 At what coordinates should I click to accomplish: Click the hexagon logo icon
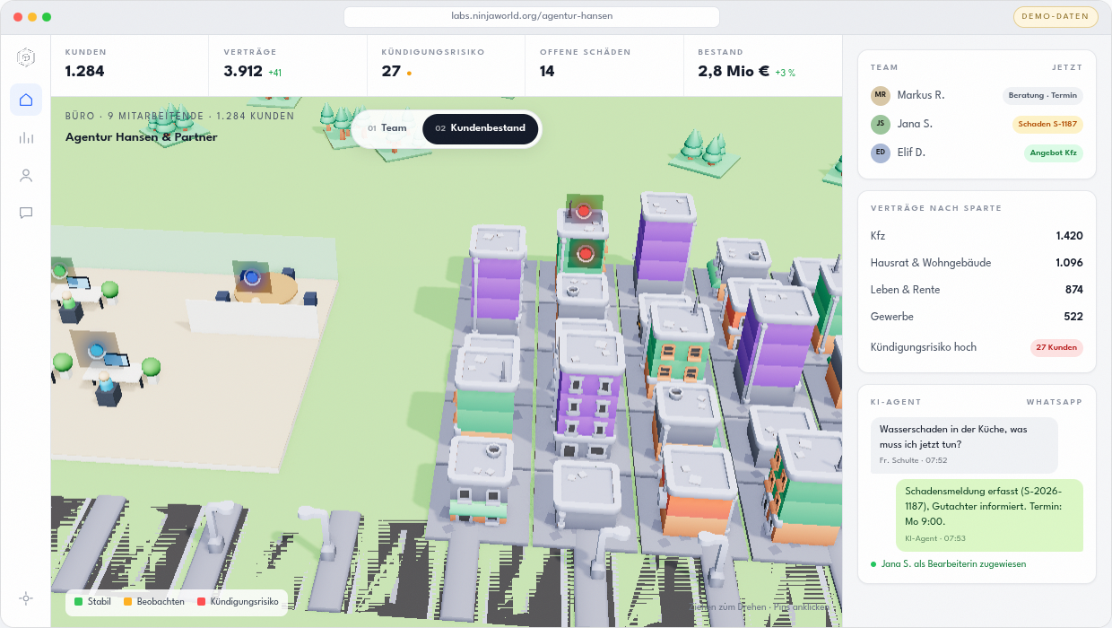[26, 57]
